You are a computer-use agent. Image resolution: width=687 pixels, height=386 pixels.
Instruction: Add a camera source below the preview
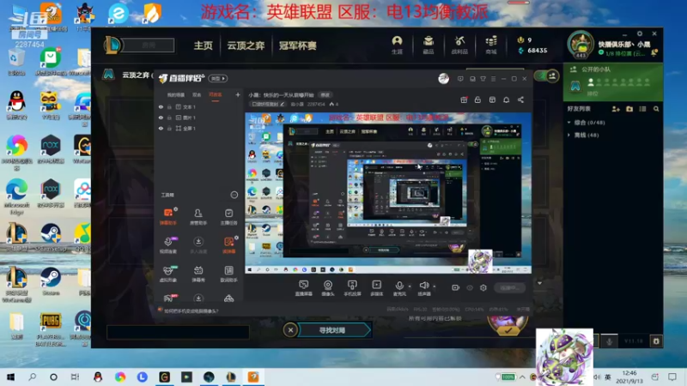click(328, 288)
